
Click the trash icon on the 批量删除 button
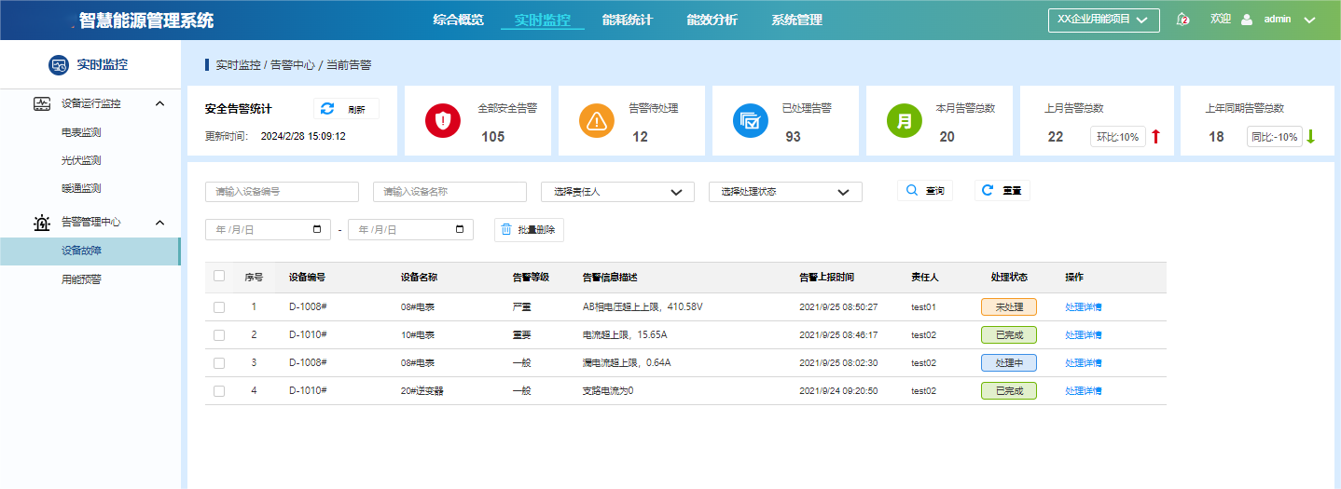(x=506, y=229)
